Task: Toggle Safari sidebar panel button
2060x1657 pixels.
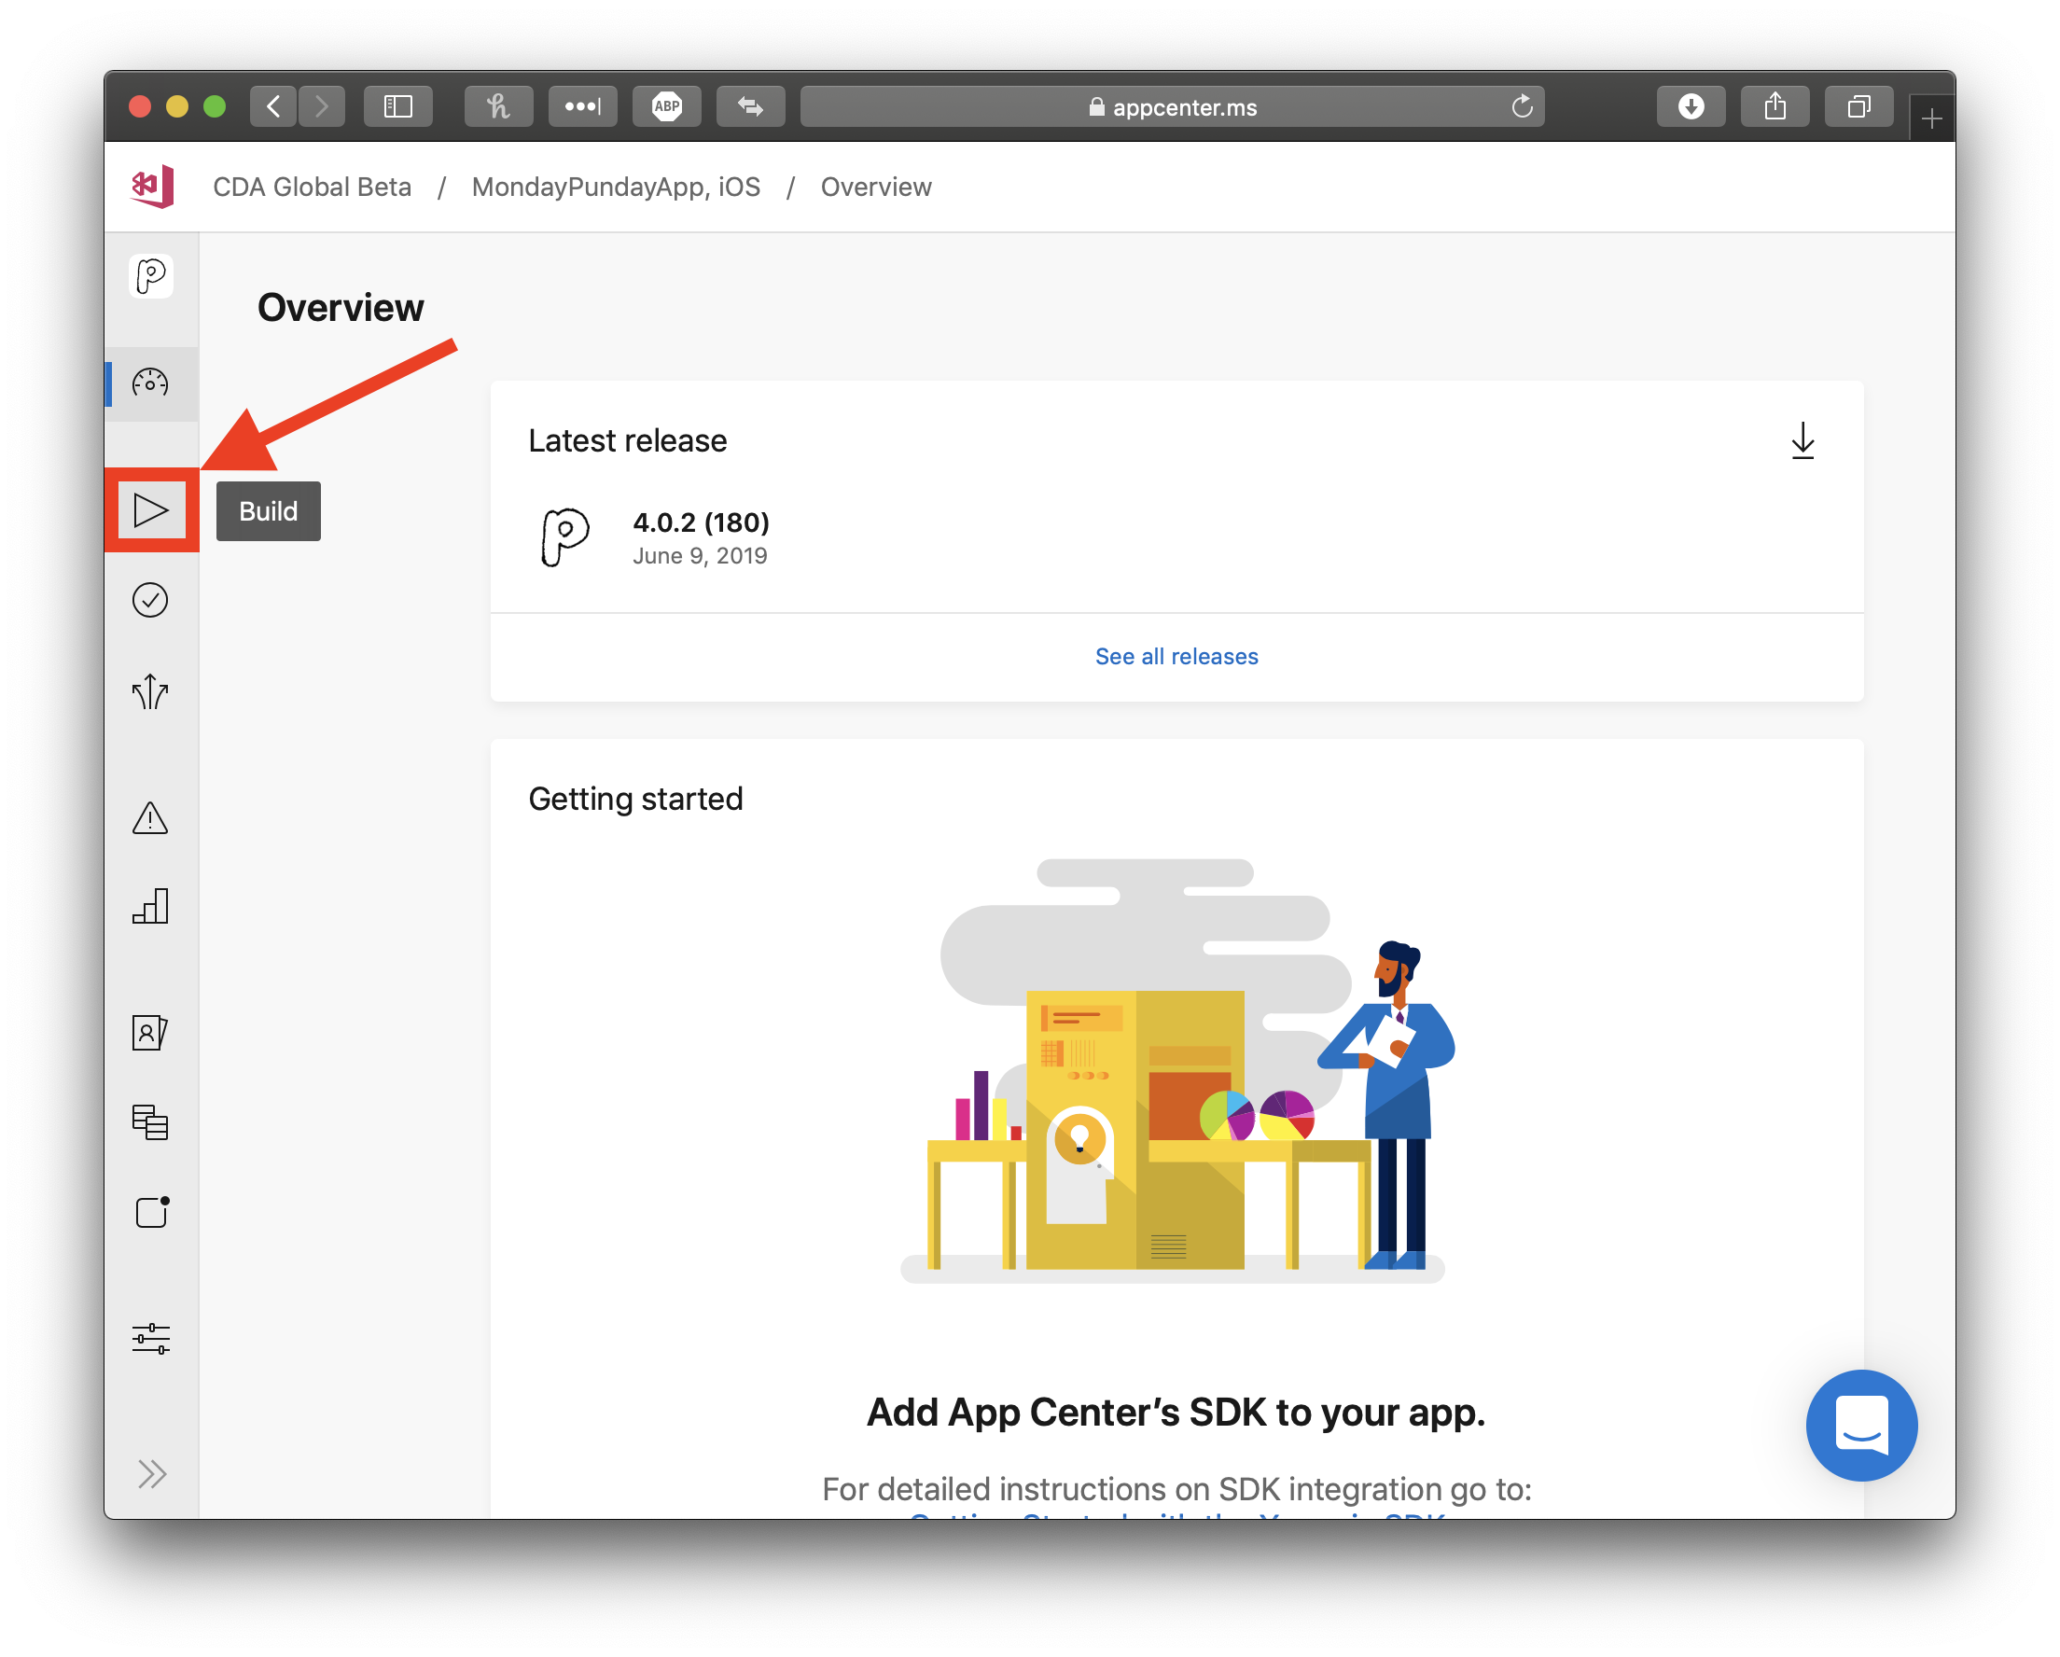Action: [x=397, y=107]
